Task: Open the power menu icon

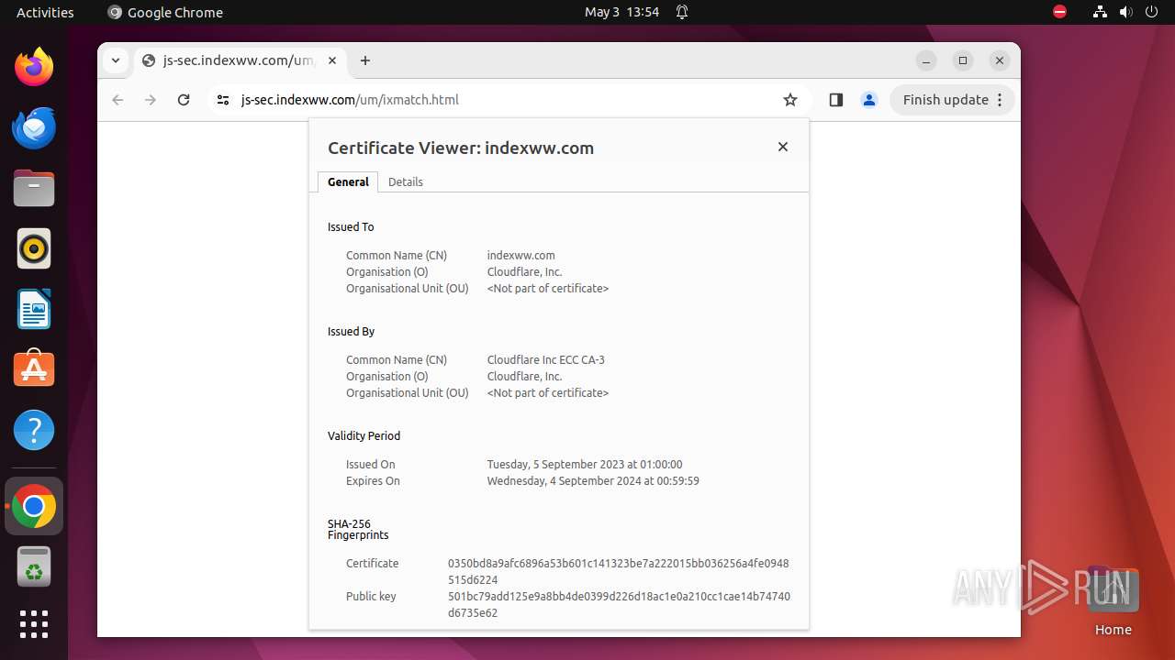Action: (1151, 12)
